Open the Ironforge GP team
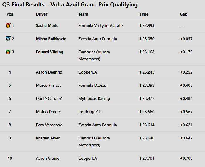 [90, 112]
